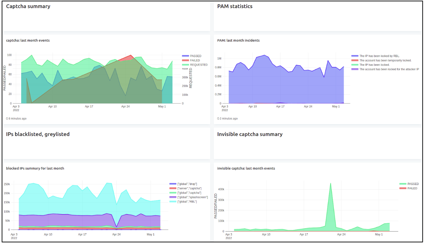Open 'PAM: last month incidents' chart title

click(x=238, y=40)
